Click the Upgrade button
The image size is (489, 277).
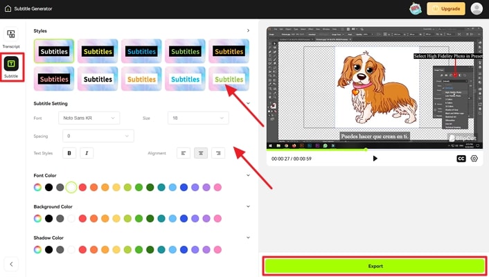tap(446, 9)
